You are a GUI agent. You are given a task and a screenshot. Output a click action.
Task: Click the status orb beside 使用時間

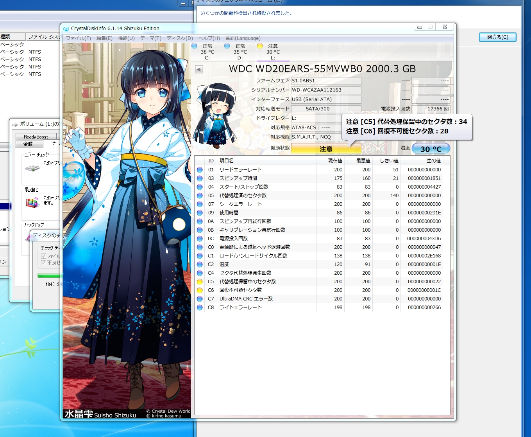click(x=200, y=213)
